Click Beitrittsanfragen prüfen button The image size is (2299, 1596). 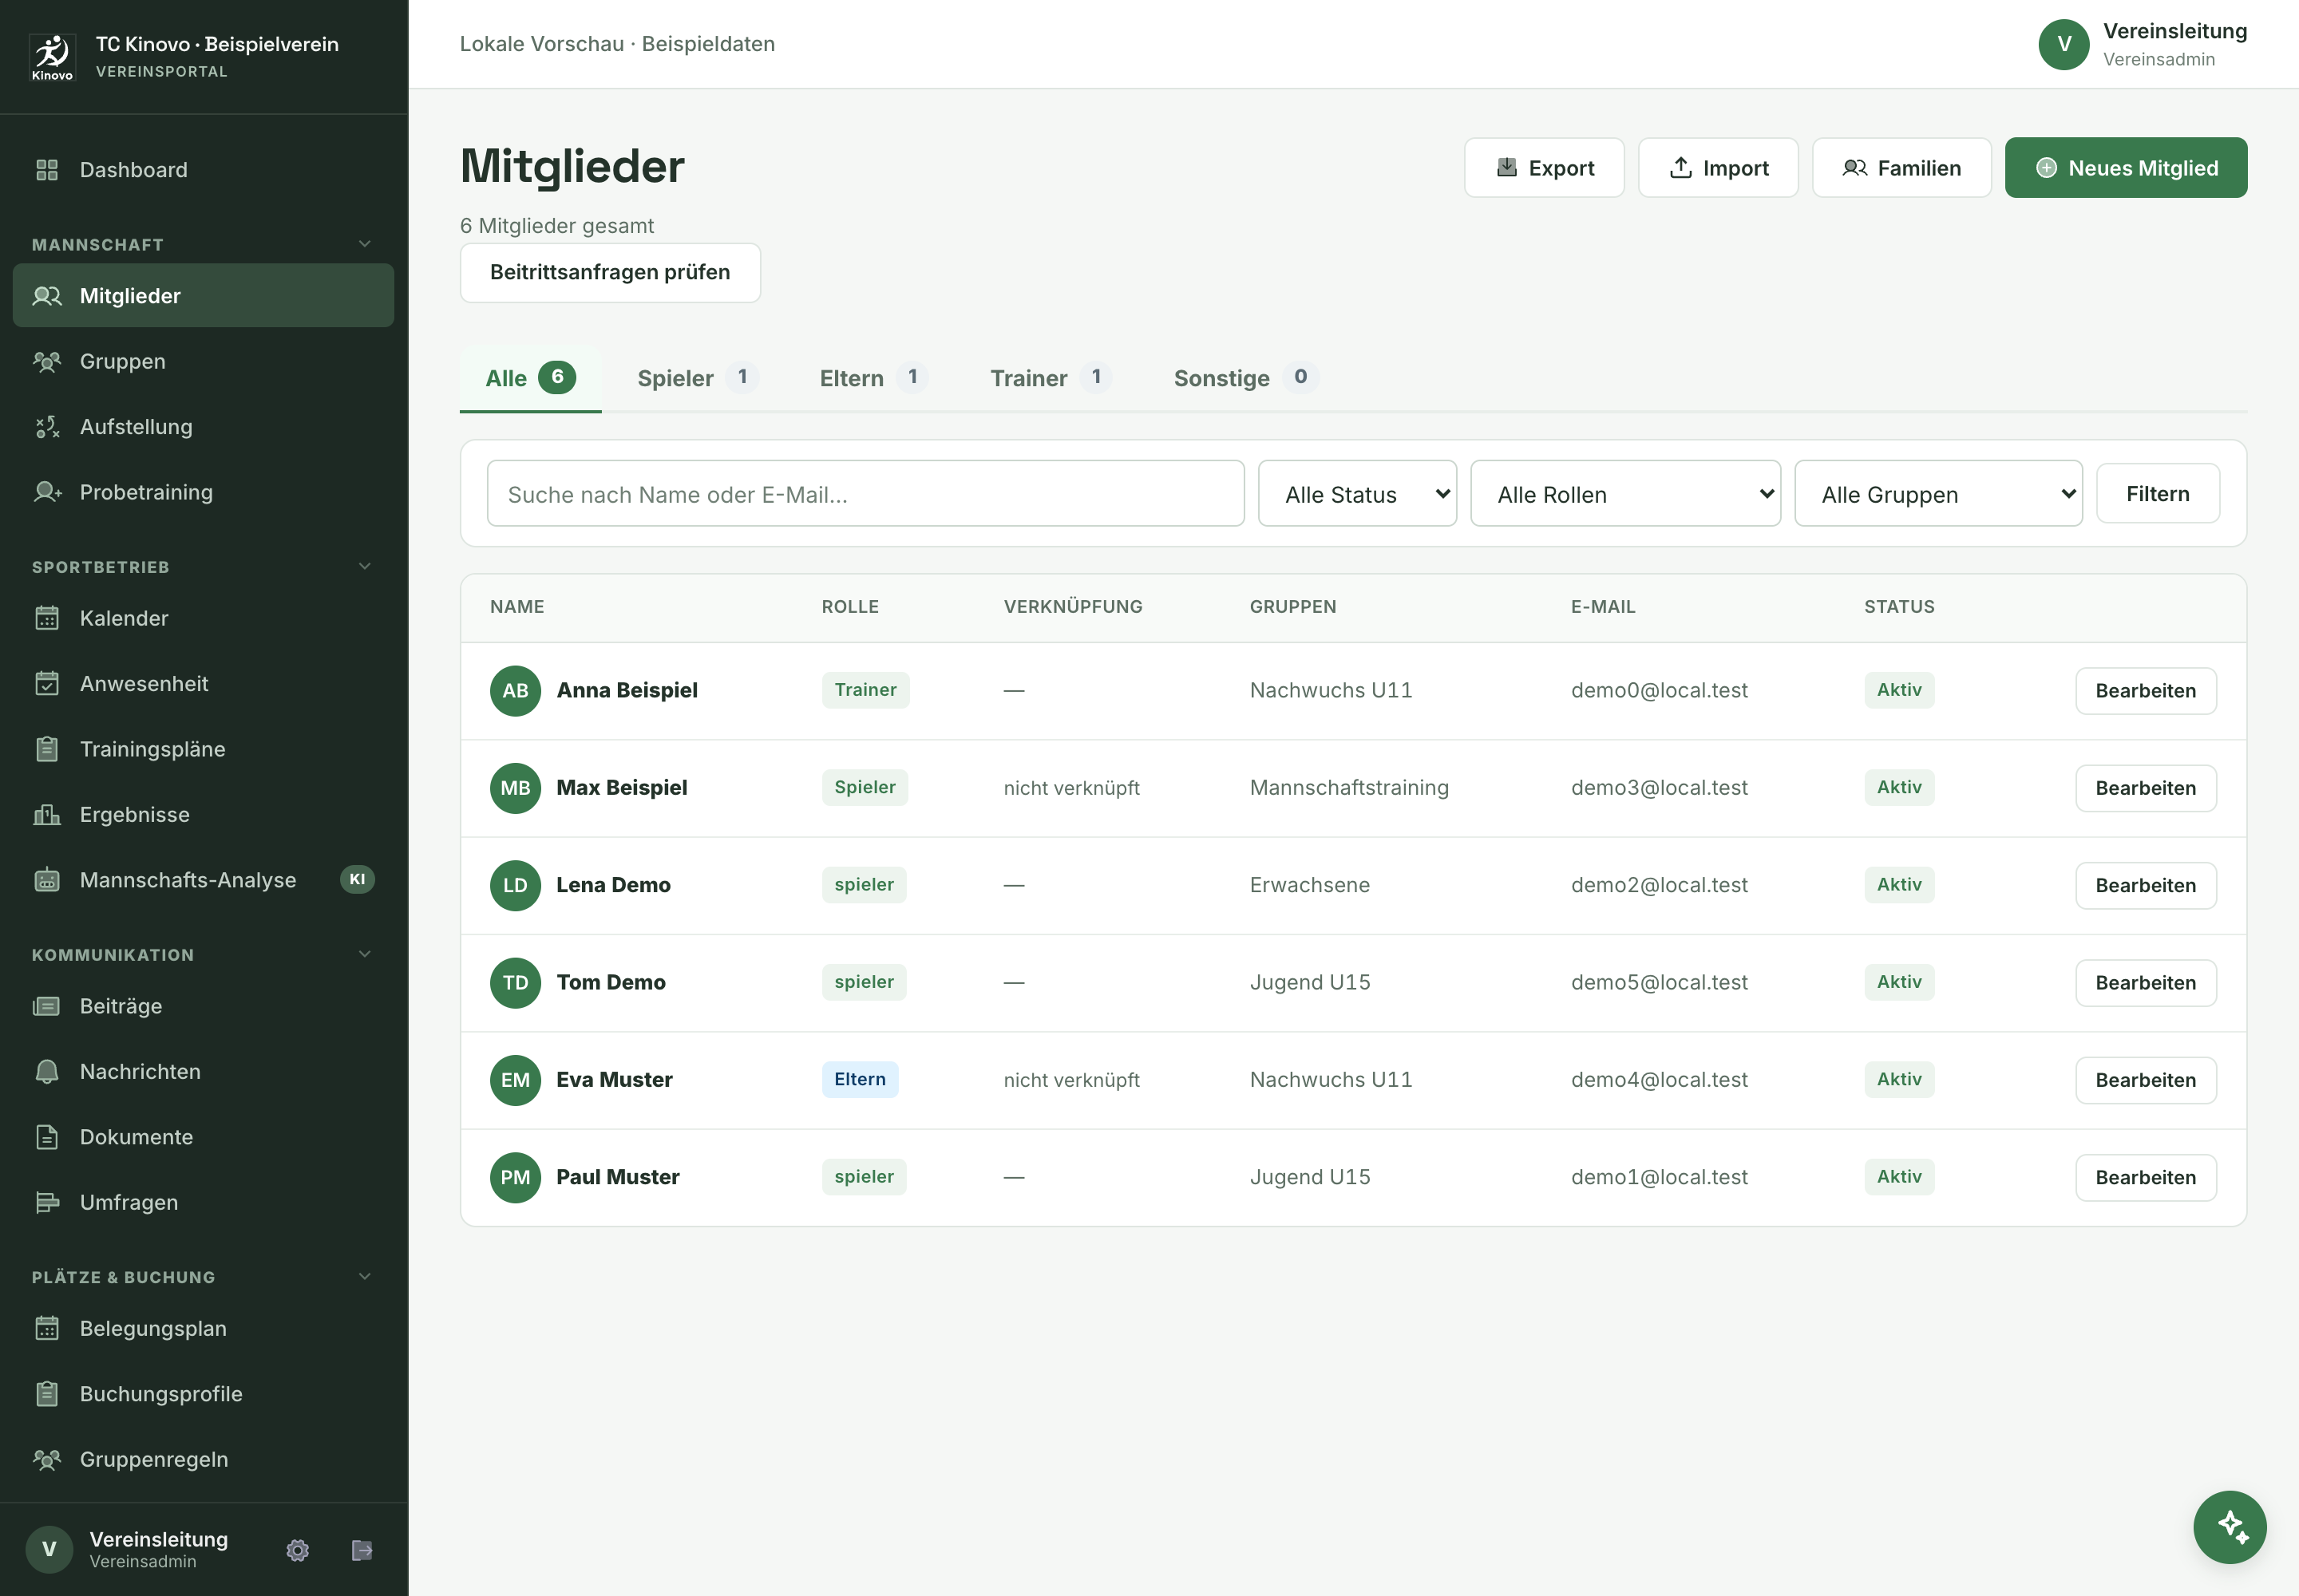click(610, 273)
